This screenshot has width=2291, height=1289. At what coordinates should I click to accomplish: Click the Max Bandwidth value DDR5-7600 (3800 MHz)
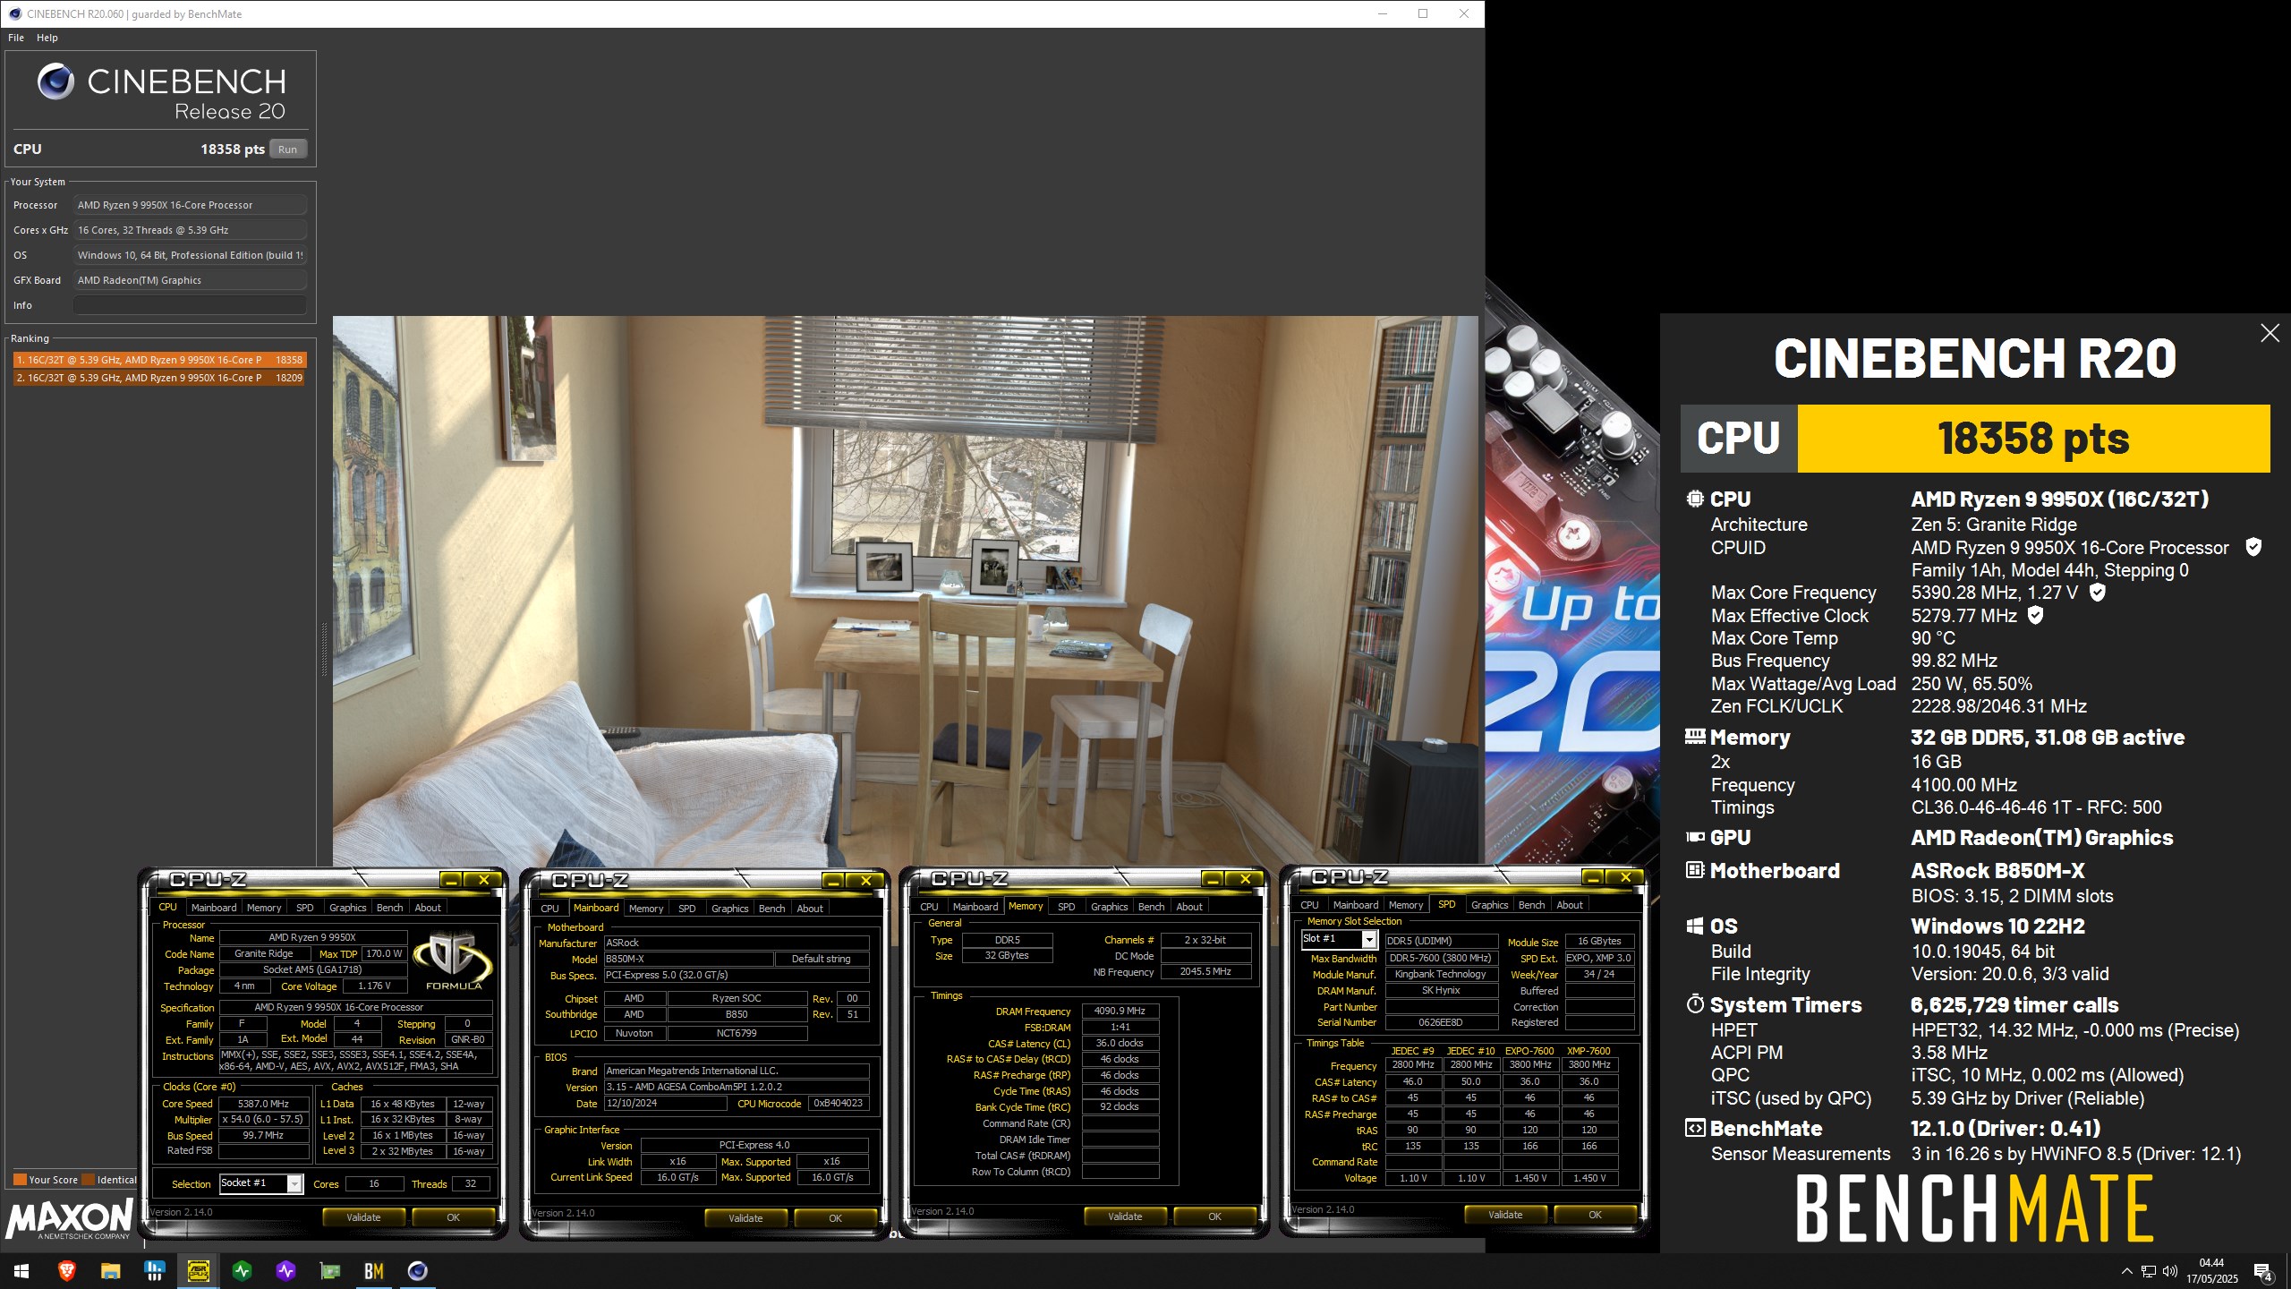[x=1441, y=958]
